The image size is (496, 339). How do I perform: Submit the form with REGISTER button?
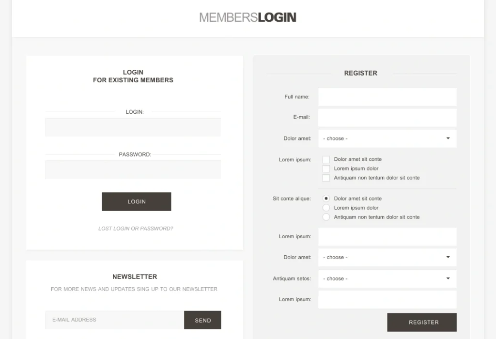(422, 322)
